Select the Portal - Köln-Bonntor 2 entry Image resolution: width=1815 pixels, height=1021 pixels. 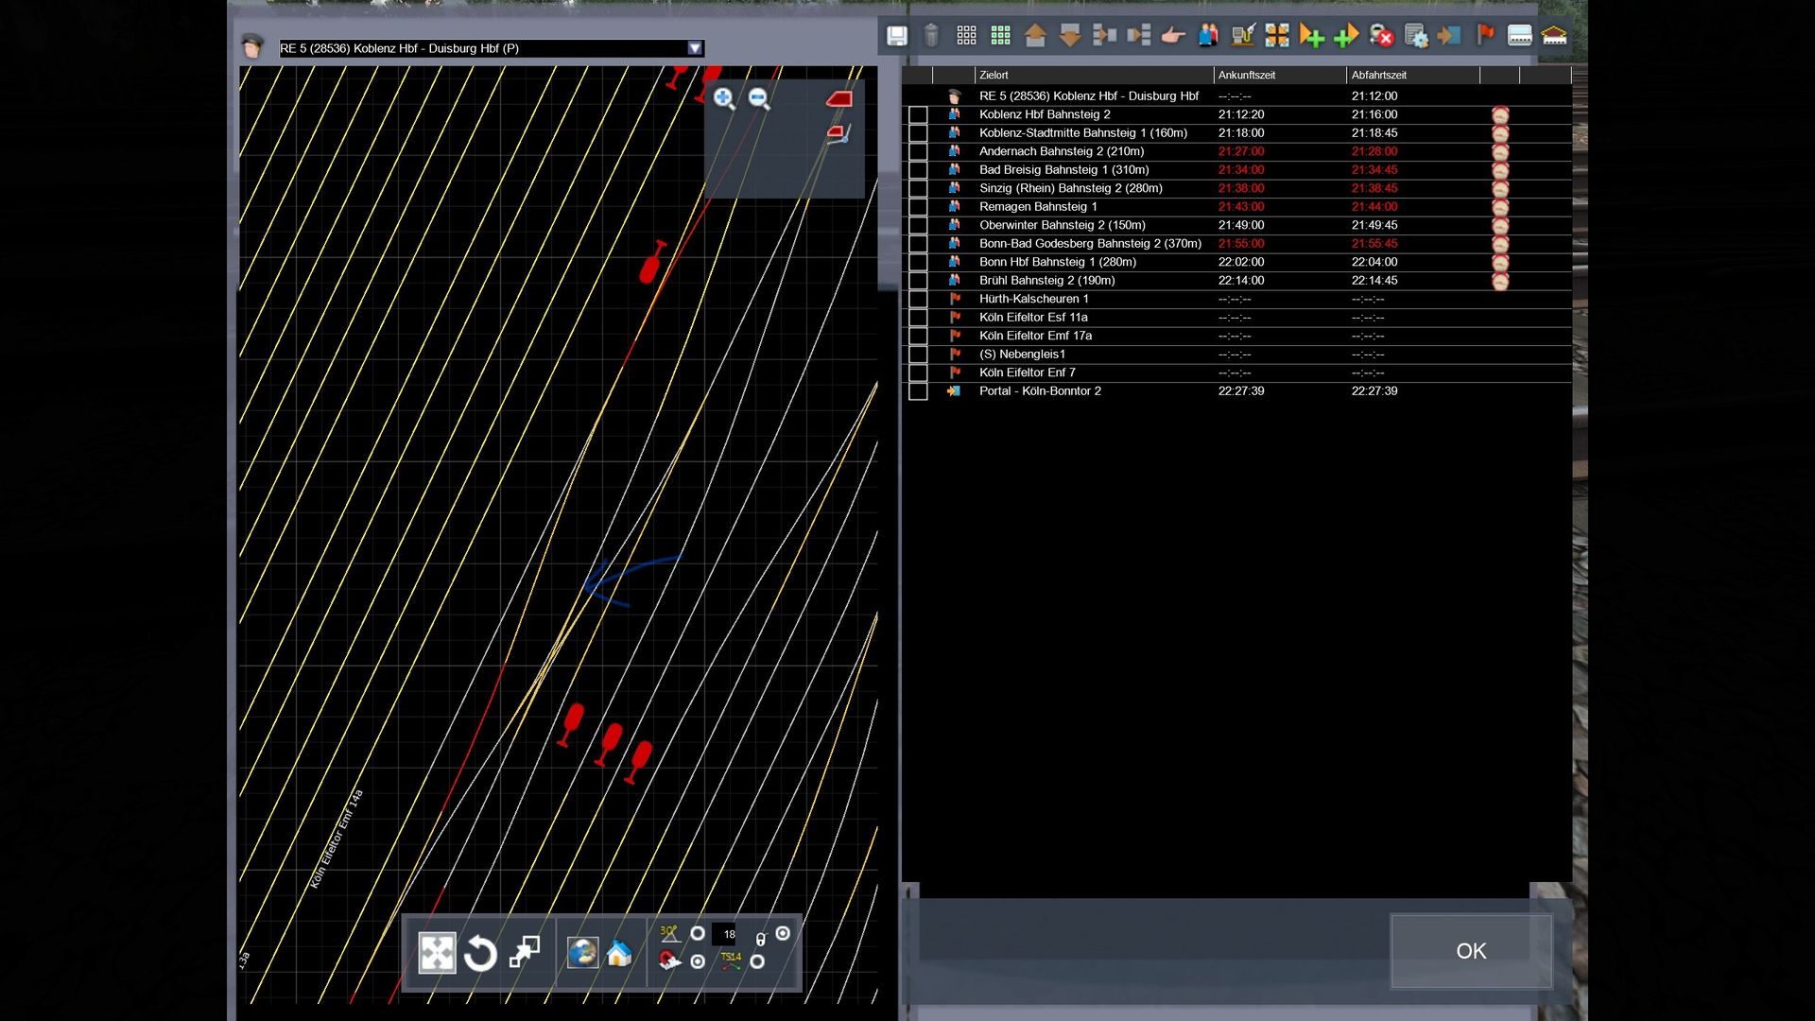click(x=1040, y=390)
